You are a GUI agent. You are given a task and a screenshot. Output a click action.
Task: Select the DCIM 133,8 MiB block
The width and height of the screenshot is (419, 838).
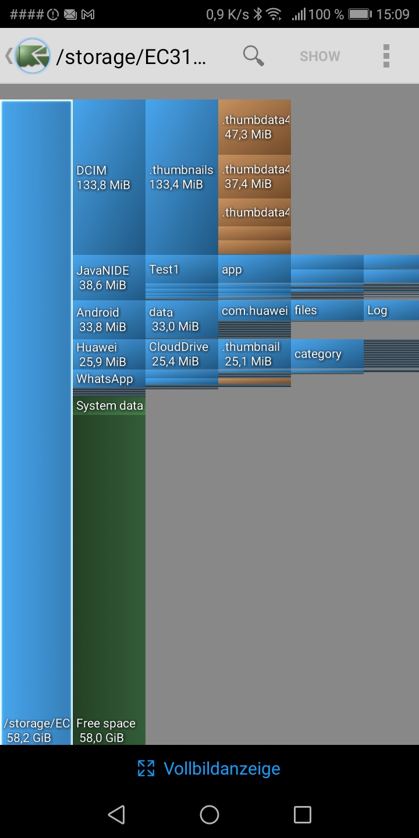click(x=109, y=177)
